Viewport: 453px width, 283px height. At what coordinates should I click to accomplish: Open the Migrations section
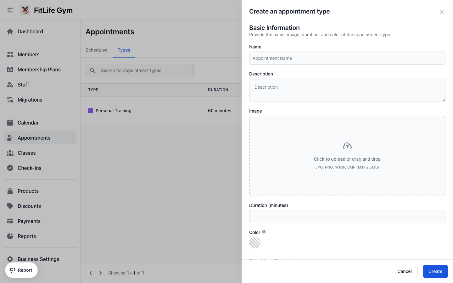(30, 100)
